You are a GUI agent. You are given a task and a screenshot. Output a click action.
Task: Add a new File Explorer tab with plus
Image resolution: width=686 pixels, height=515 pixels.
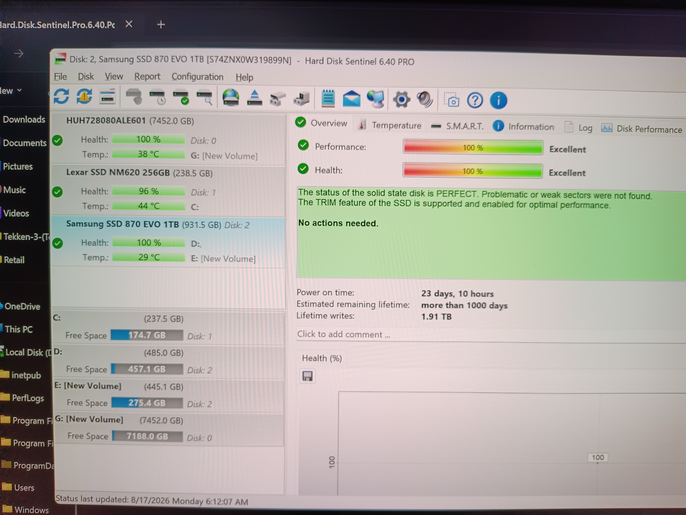coord(161,24)
